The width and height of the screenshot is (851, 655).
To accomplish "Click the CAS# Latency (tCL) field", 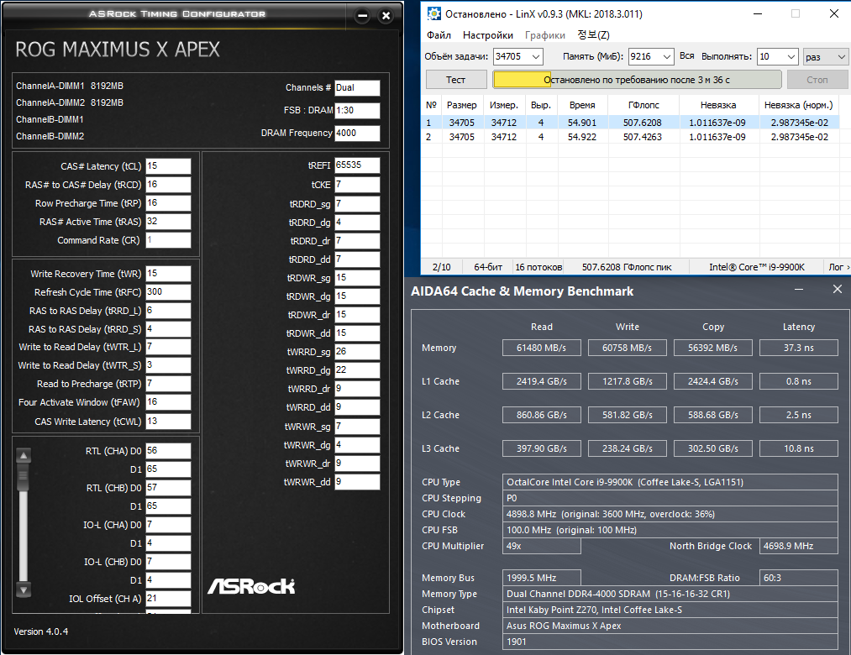I will tap(168, 166).
